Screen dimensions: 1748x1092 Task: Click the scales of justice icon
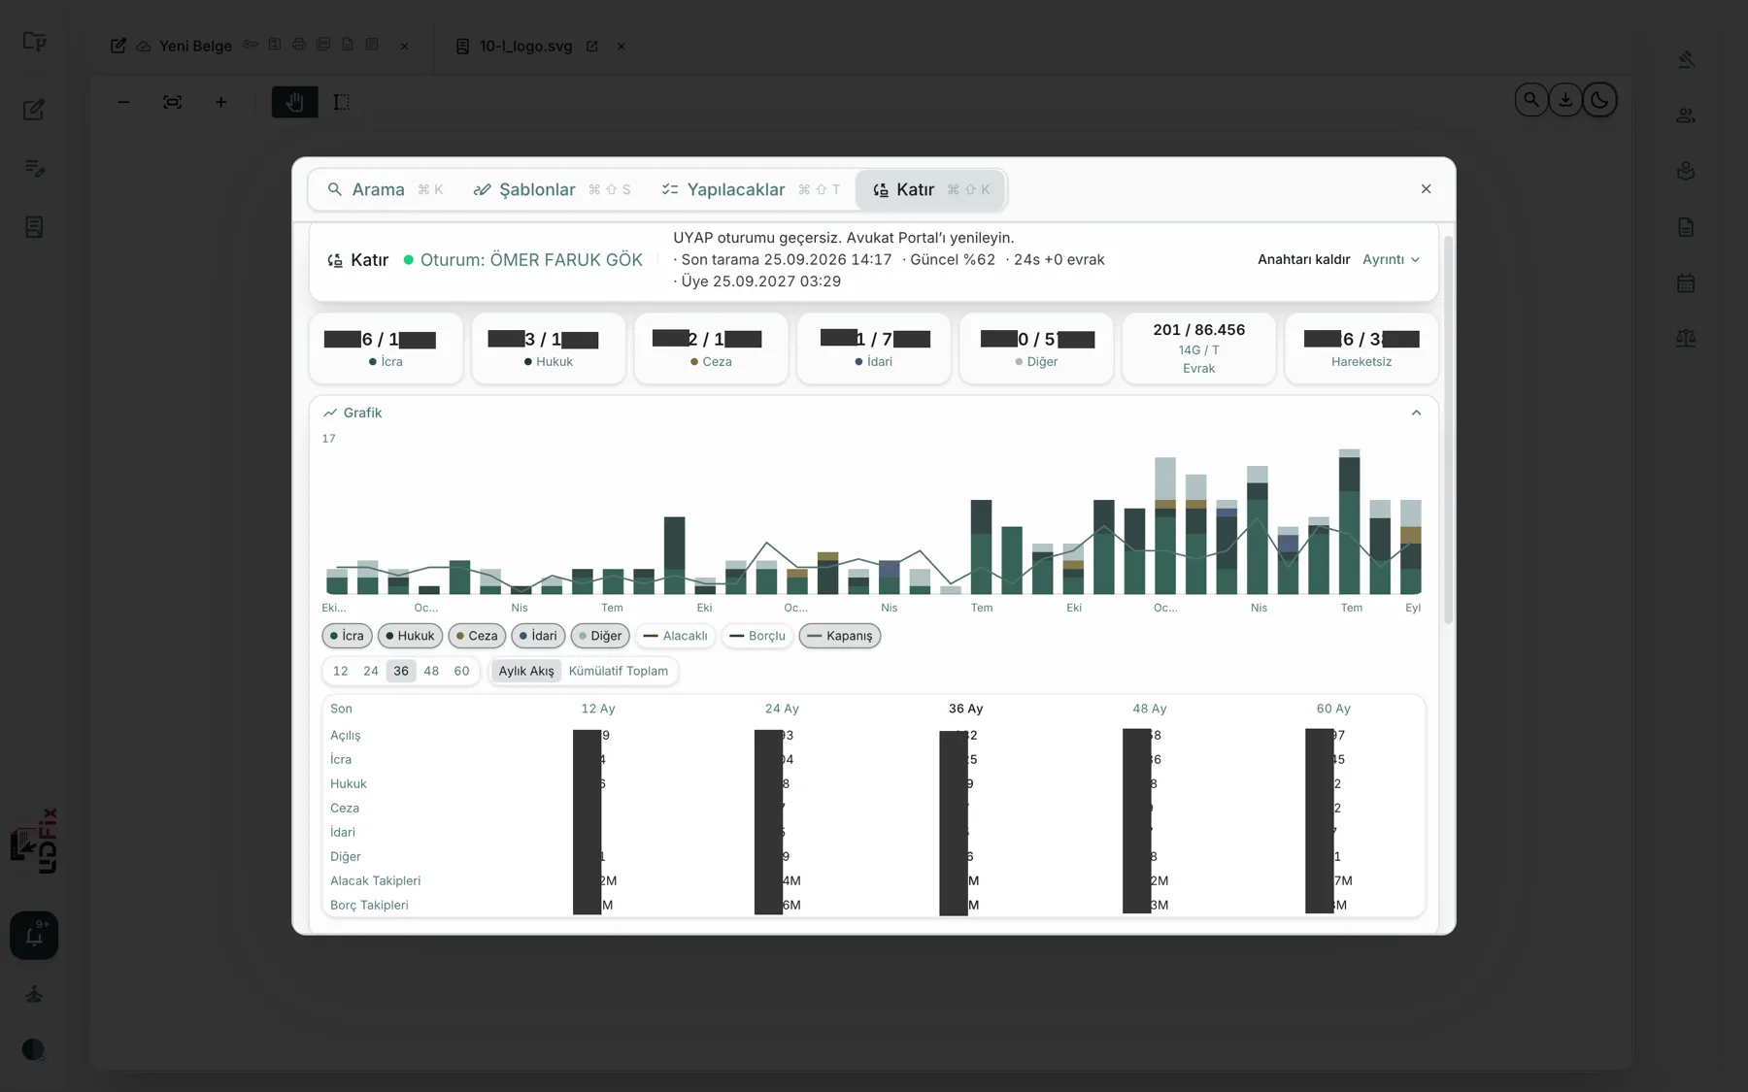click(1686, 339)
